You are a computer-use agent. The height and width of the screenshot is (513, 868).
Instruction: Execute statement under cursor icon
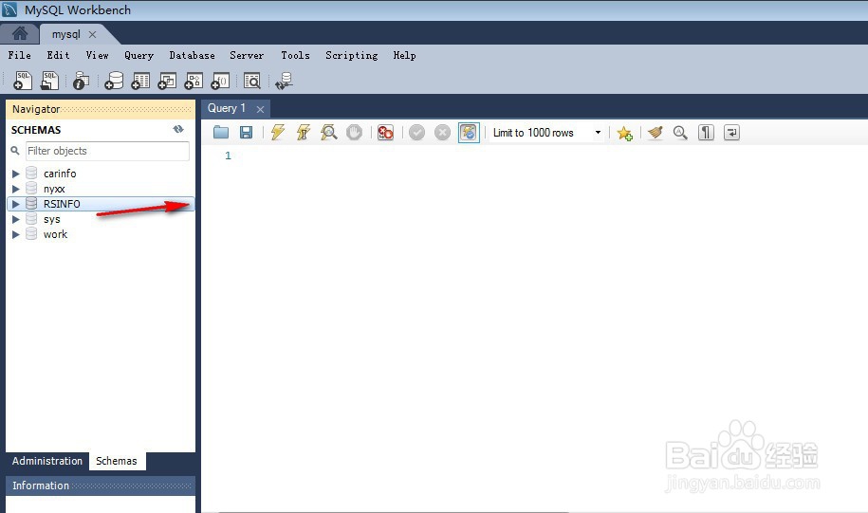click(x=304, y=132)
